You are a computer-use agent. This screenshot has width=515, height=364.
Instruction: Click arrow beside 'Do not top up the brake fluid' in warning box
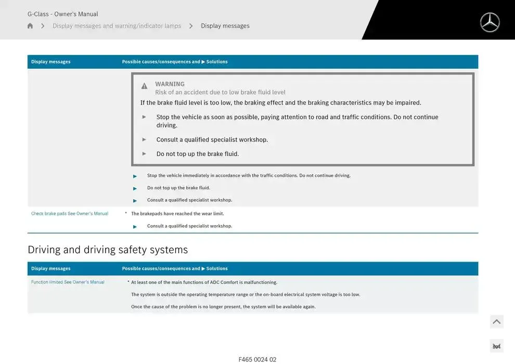[145, 153]
